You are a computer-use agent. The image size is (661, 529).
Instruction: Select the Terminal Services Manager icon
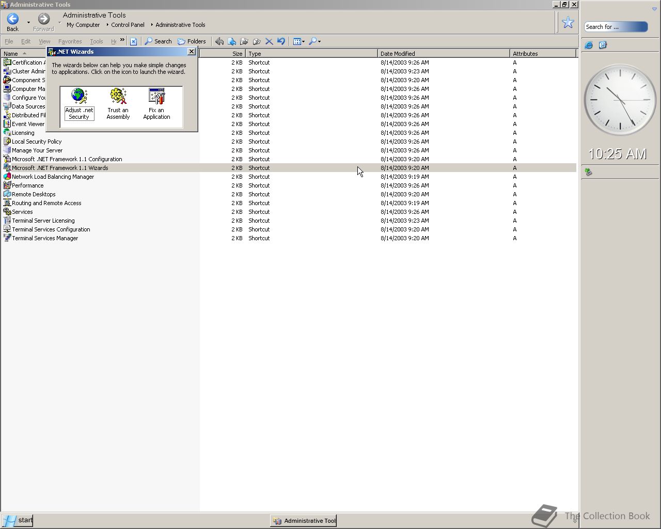pos(7,238)
